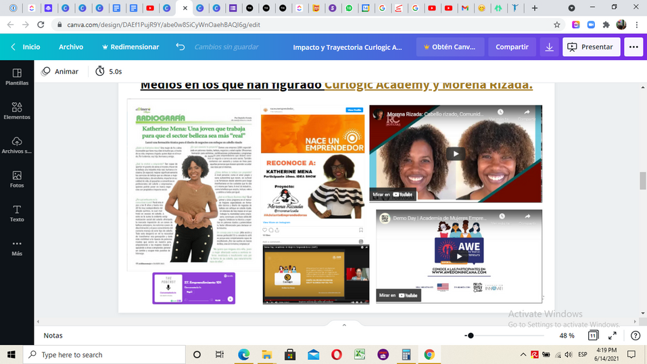Click Mirar en YouTube on Demo Day video
The width and height of the screenshot is (647, 364).
[399, 296]
